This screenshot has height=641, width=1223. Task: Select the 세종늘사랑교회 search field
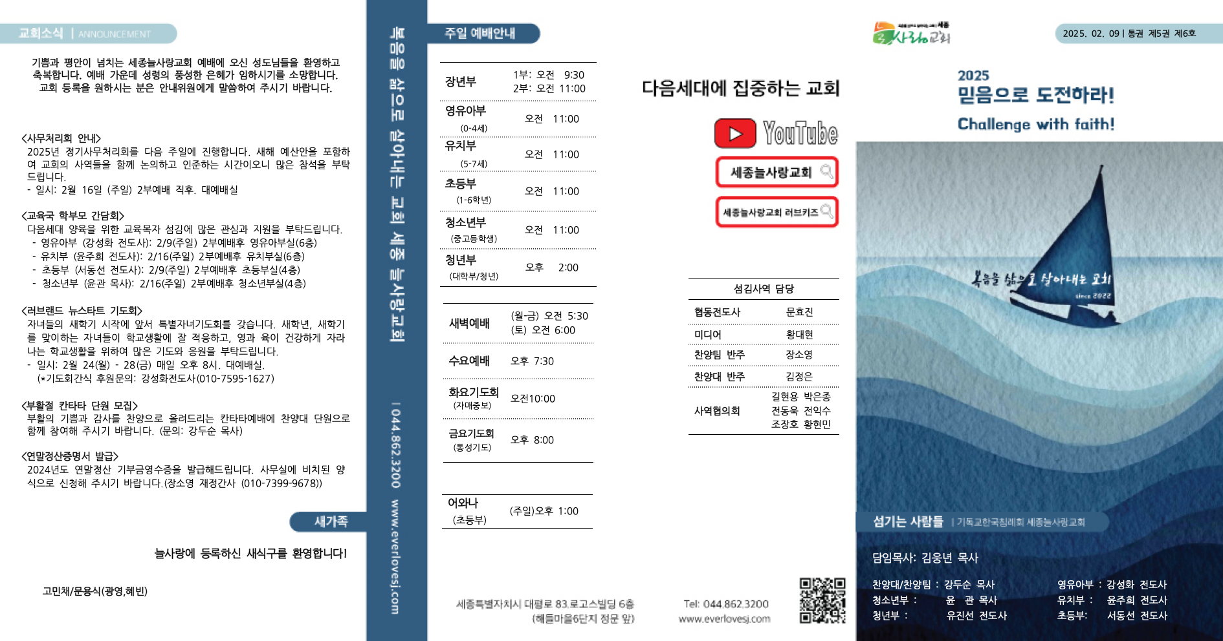click(x=777, y=172)
